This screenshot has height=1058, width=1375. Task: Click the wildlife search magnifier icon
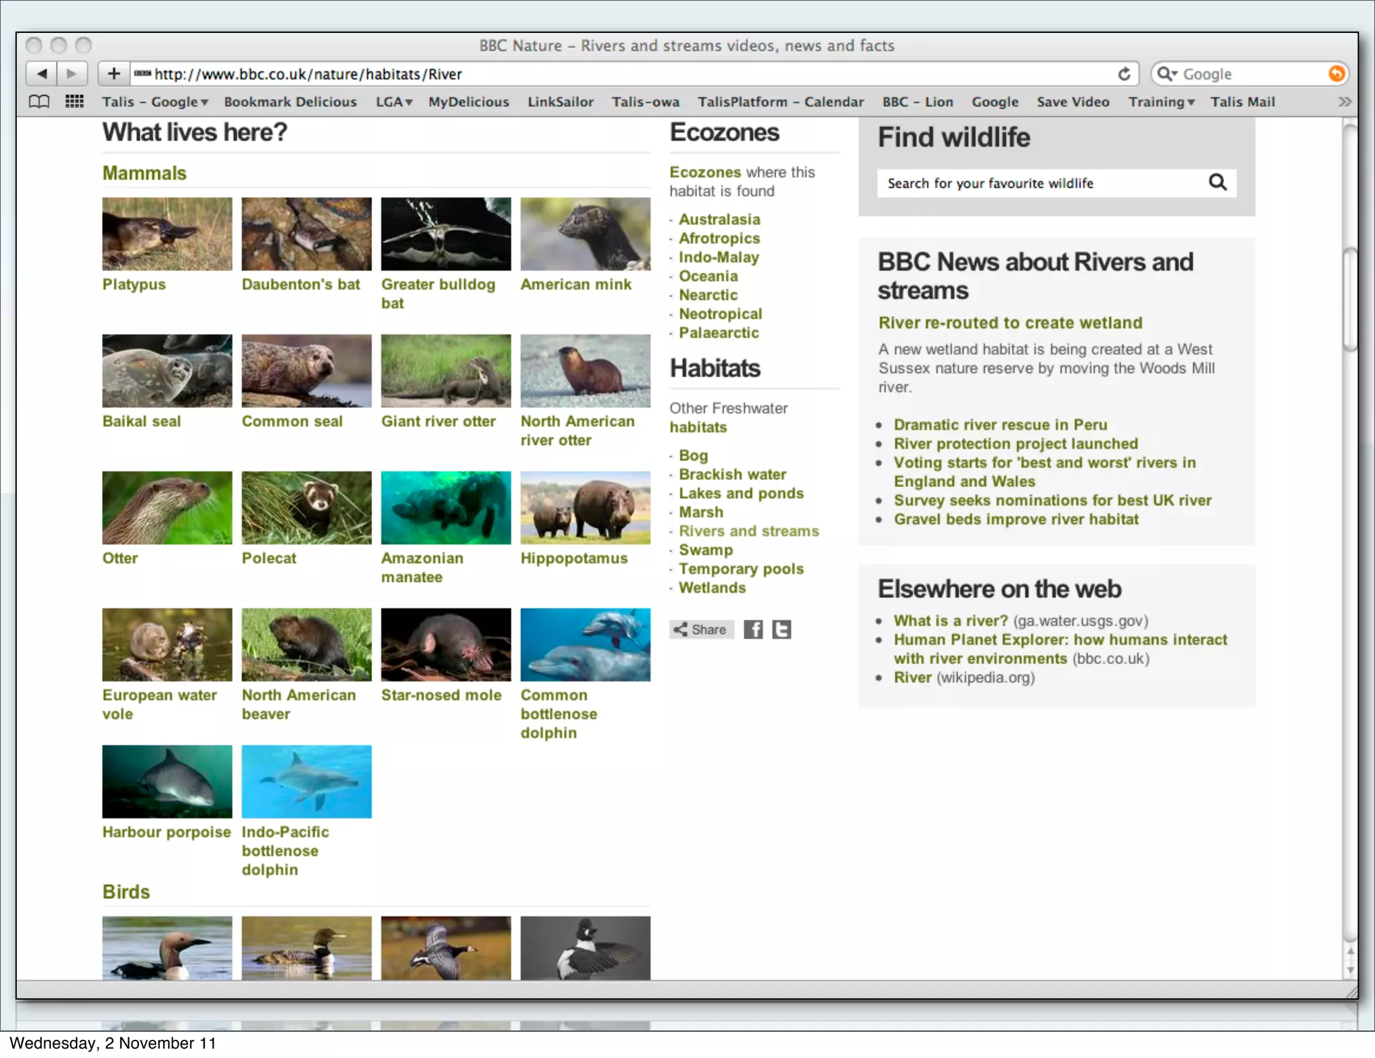[x=1217, y=183]
